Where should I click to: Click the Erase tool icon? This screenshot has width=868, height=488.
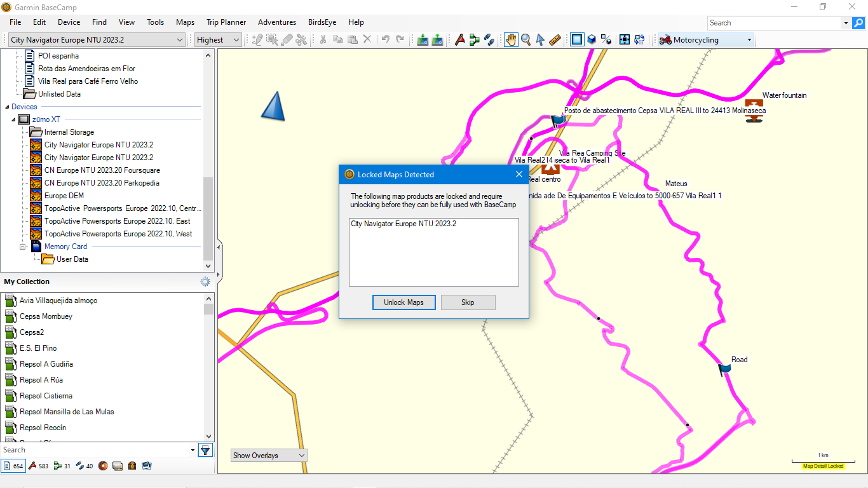[287, 39]
